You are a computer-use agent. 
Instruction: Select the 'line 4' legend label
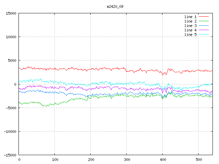pos(190,30)
